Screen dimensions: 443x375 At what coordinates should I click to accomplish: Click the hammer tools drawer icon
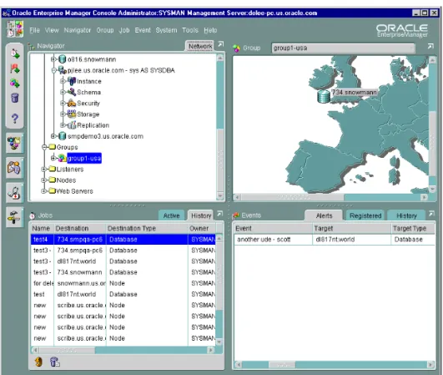(14, 217)
